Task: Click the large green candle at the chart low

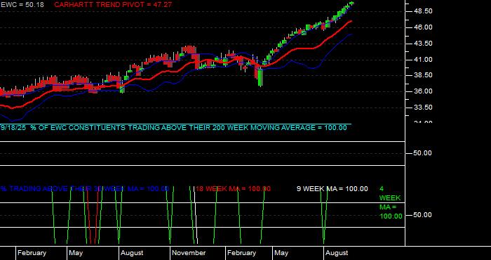Action: pyautogui.click(x=260, y=78)
